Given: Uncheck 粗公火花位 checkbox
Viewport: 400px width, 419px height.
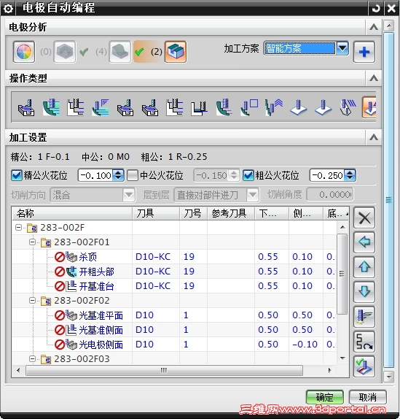Looking at the screenshot, I should [x=248, y=175].
